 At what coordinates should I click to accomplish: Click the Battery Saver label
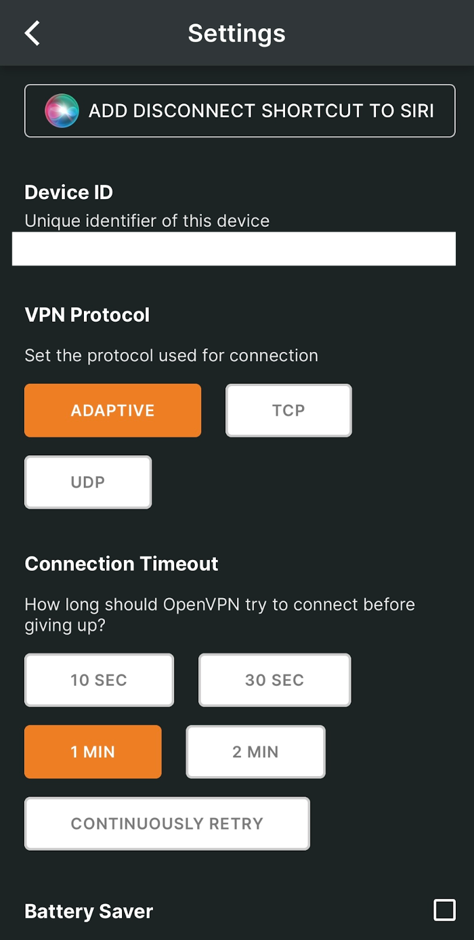click(89, 911)
